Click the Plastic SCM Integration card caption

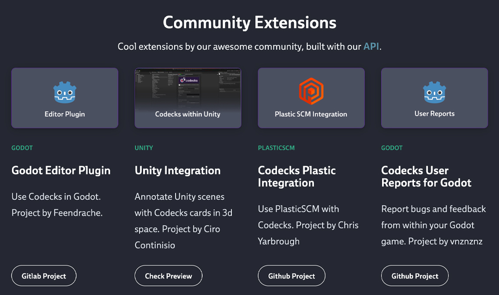point(311,114)
